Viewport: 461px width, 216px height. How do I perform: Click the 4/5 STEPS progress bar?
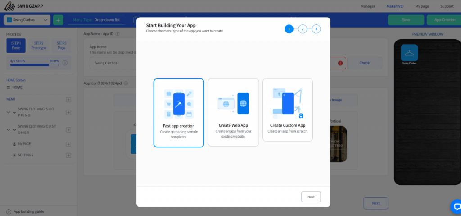tap(34, 64)
